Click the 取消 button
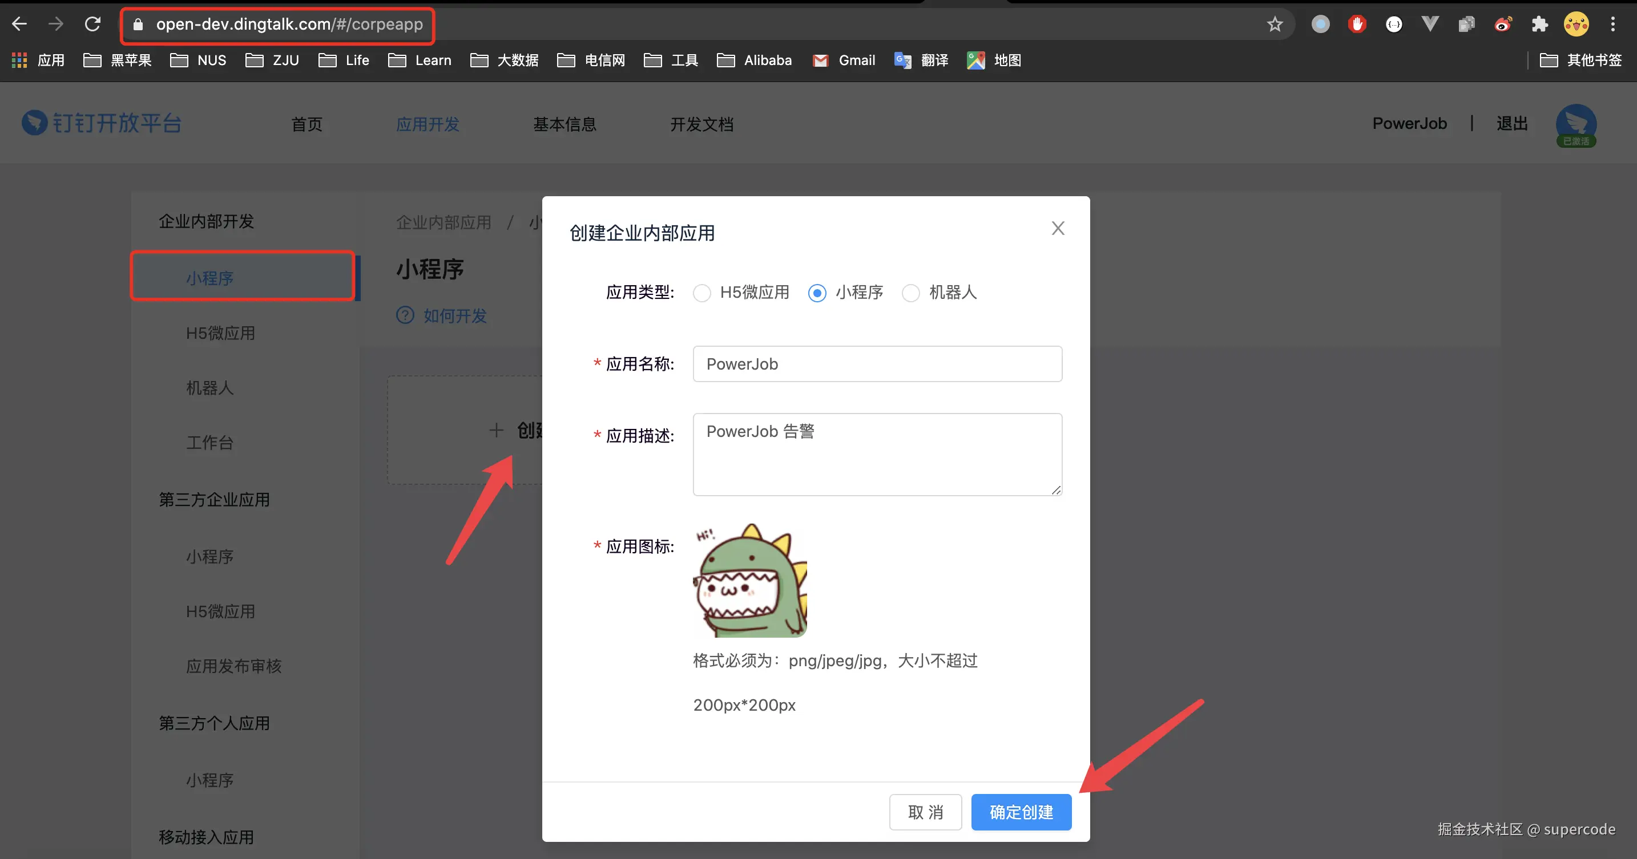 [925, 812]
